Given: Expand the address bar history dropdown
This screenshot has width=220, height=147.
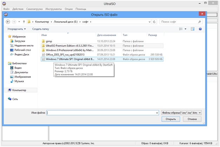Looking at the screenshot, I should 149,22.
